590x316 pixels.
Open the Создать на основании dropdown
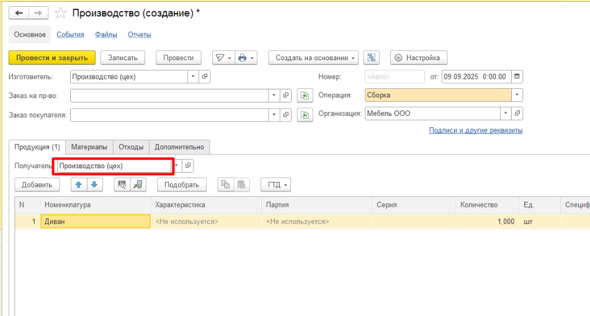coord(313,58)
